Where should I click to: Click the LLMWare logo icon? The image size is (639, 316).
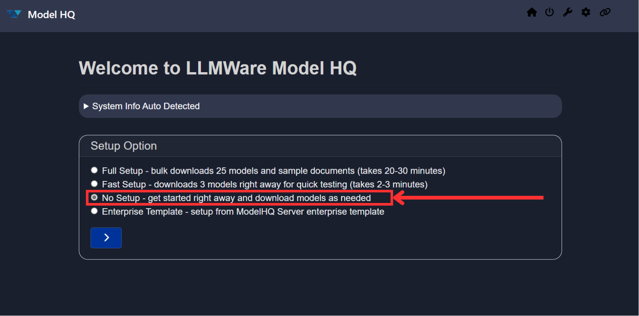pyautogui.click(x=14, y=14)
